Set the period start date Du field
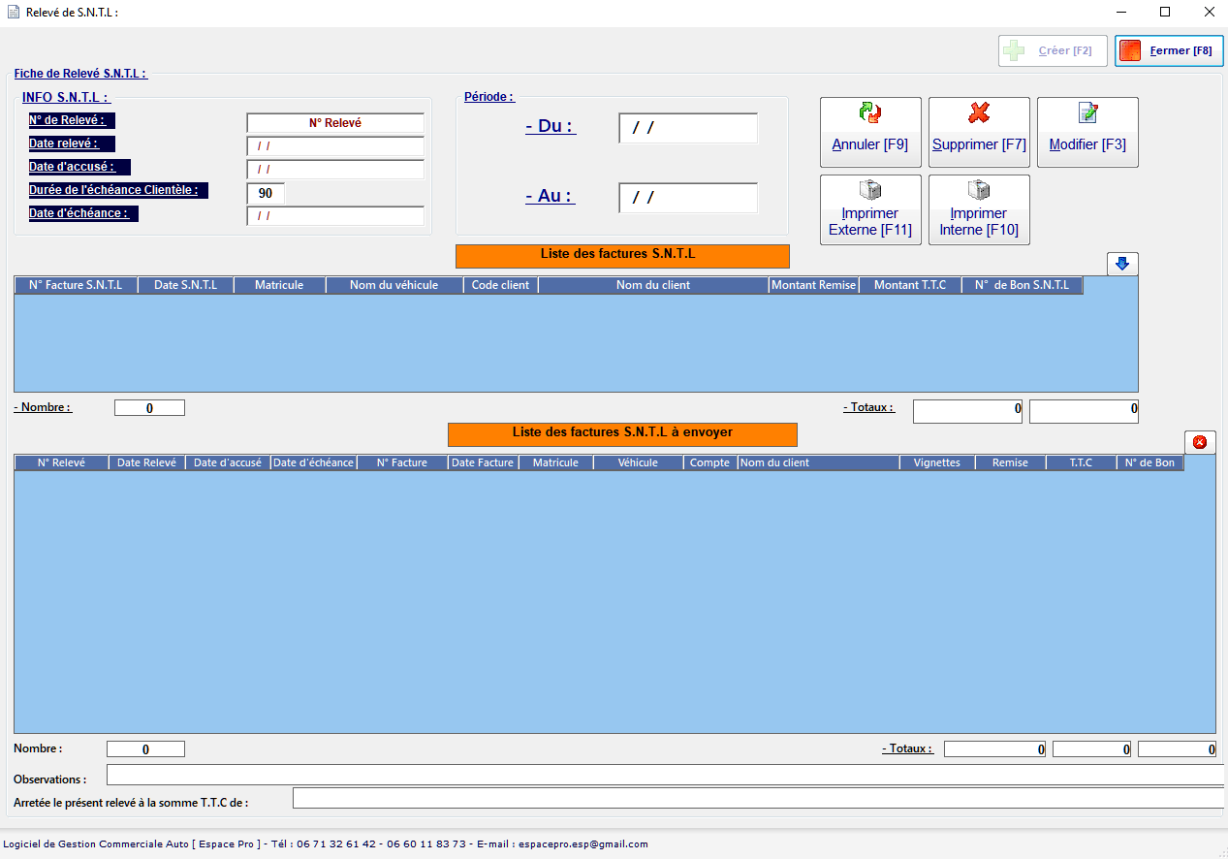This screenshot has width=1228, height=859. pos(688,128)
